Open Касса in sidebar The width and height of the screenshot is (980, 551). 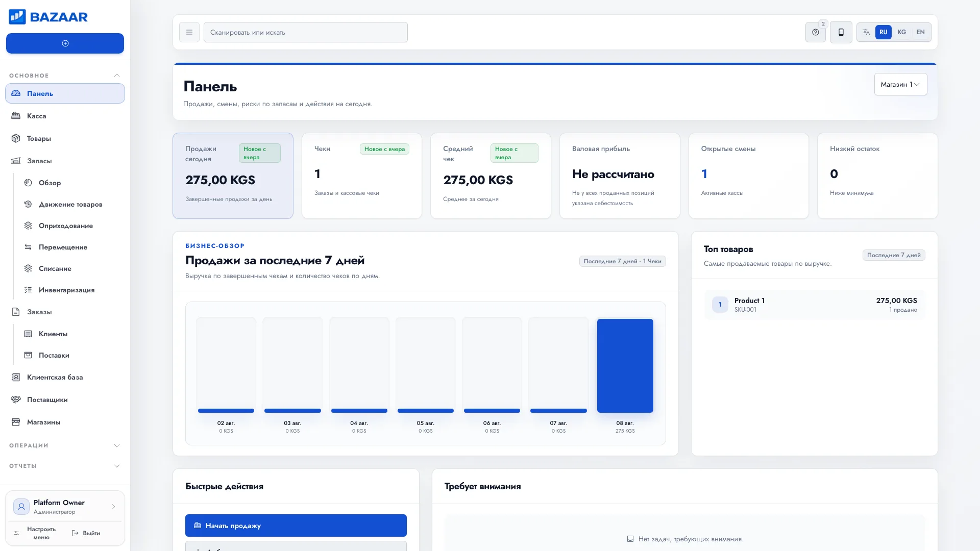[x=65, y=116]
